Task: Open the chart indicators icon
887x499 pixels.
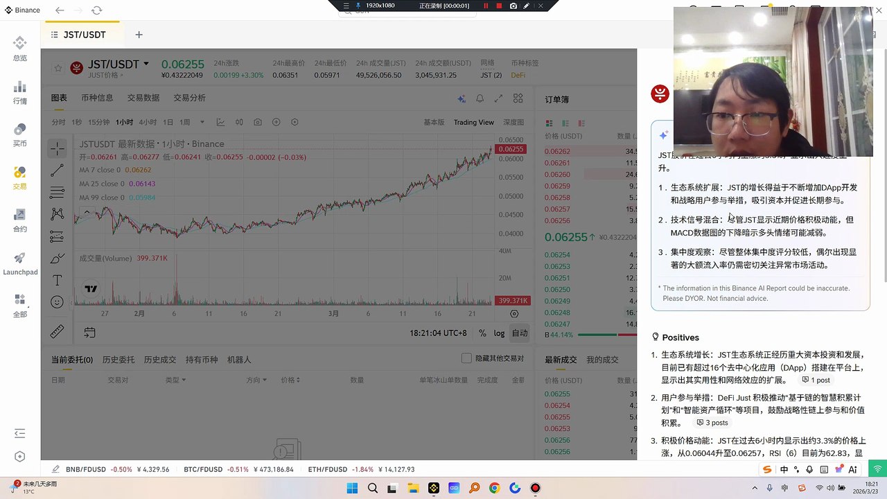Action: pos(220,122)
